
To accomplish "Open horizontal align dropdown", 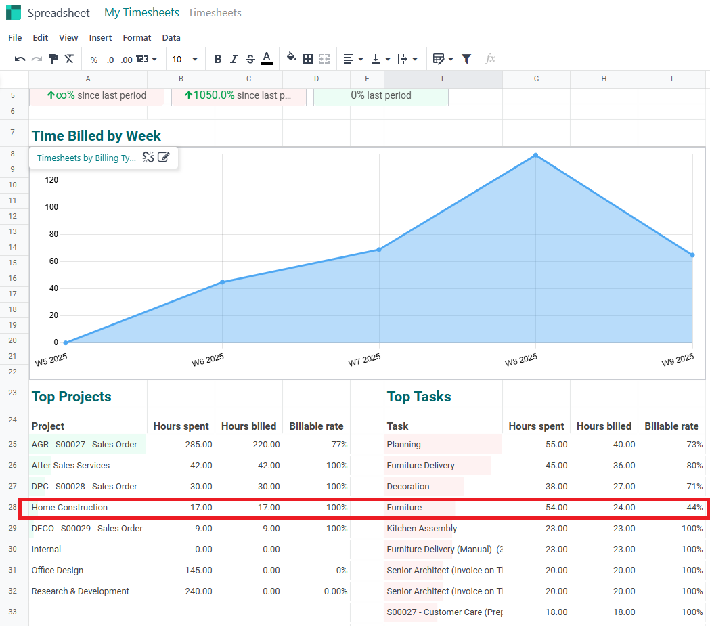I will pyautogui.click(x=353, y=59).
